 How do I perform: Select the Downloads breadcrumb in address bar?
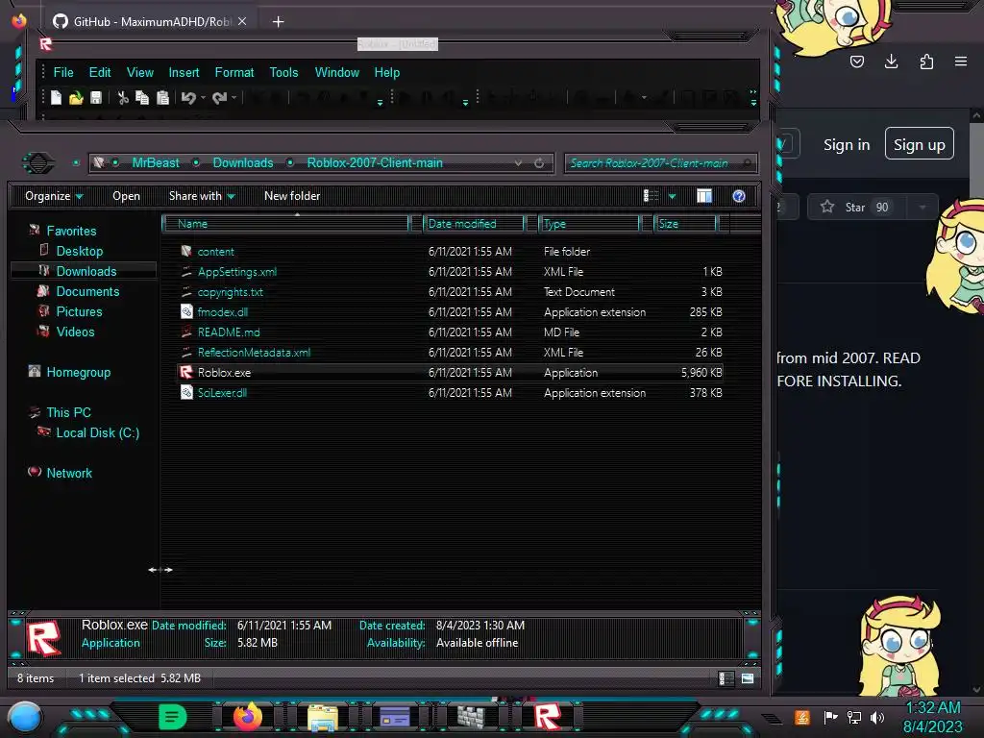coord(243,163)
